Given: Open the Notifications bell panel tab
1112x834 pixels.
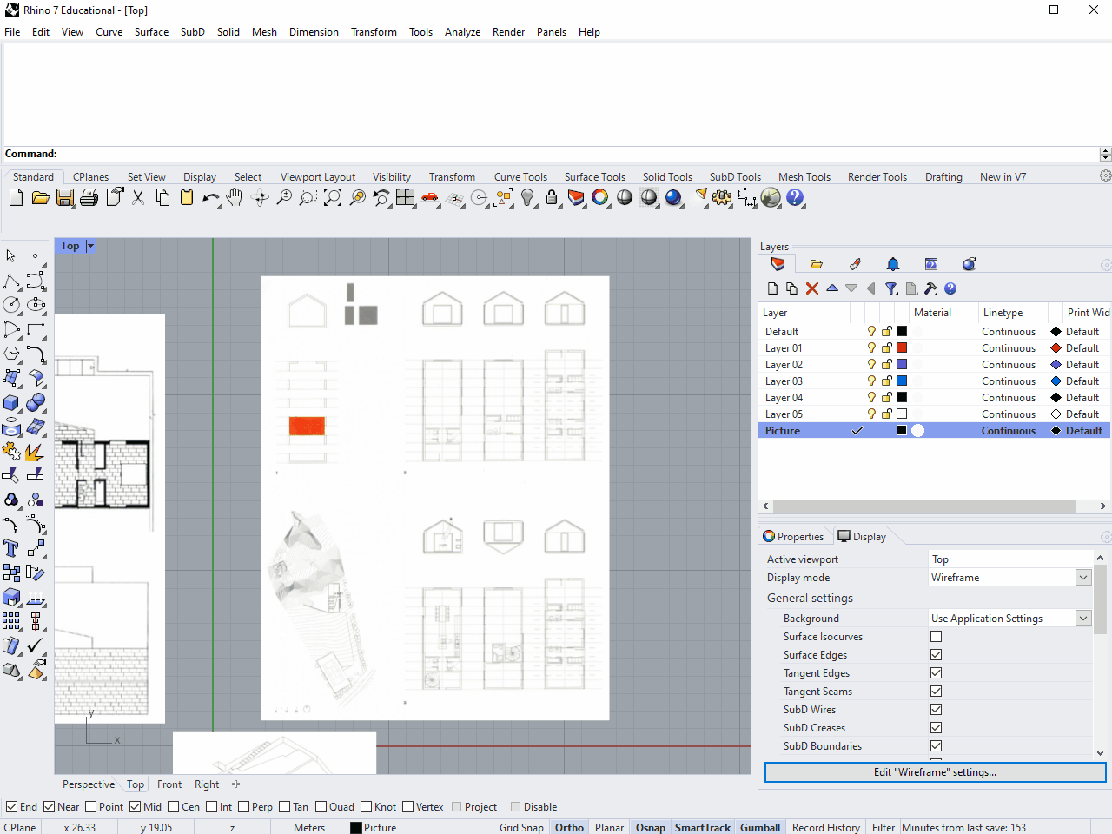Looking at the screenshot, I should 893,264.
